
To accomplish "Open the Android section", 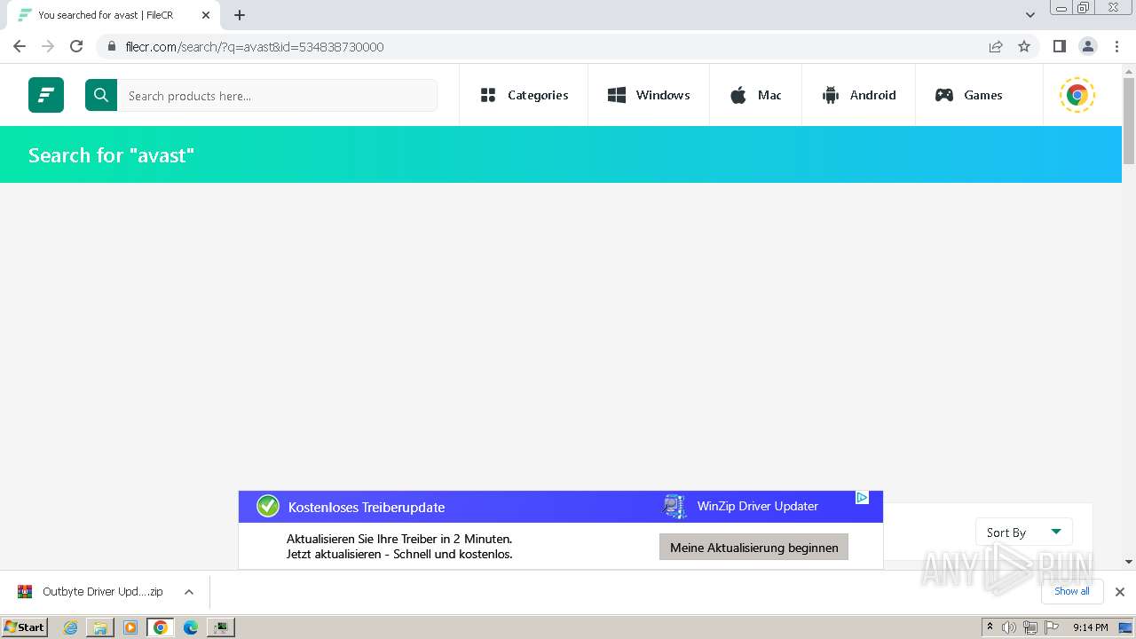I will coord(858,95).
